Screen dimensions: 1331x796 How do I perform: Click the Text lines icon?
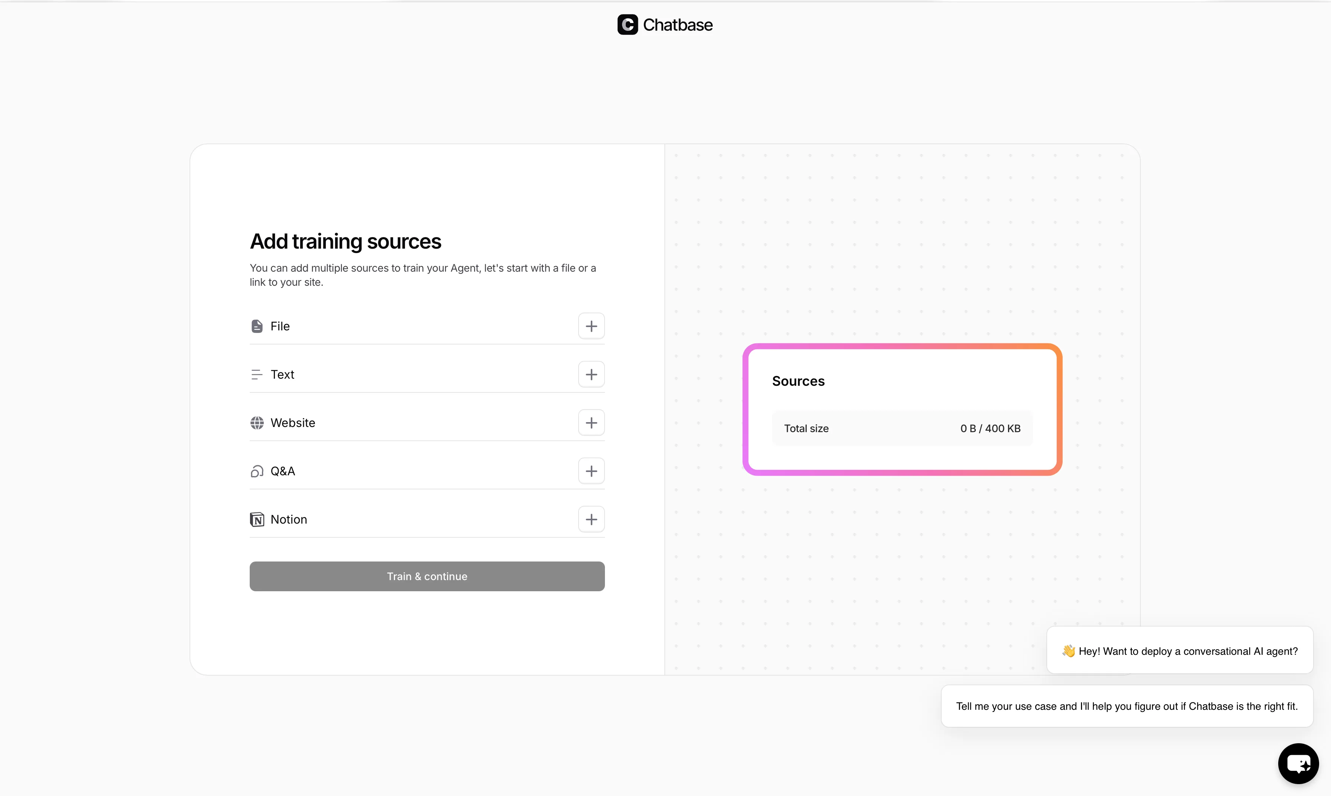257,374
